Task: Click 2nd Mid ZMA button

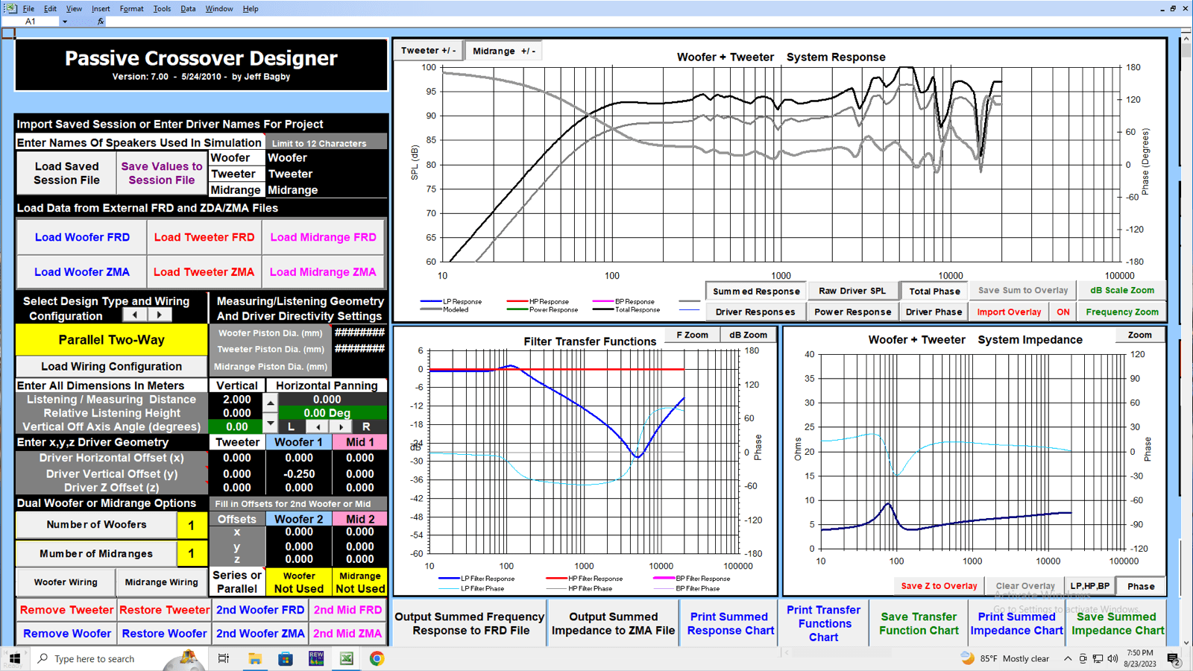Action: point(347,634)
